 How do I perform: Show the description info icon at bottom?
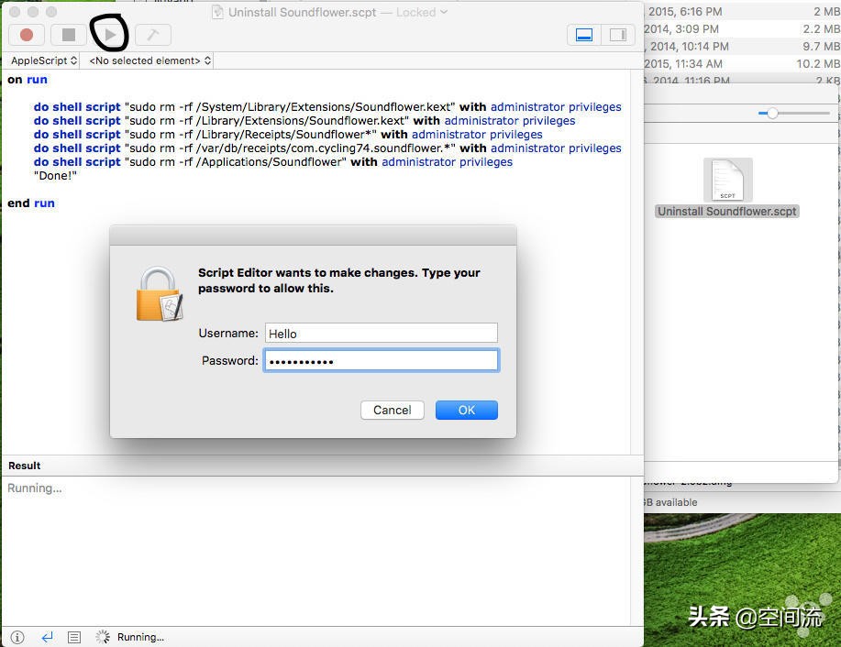(x=17, y=637)
